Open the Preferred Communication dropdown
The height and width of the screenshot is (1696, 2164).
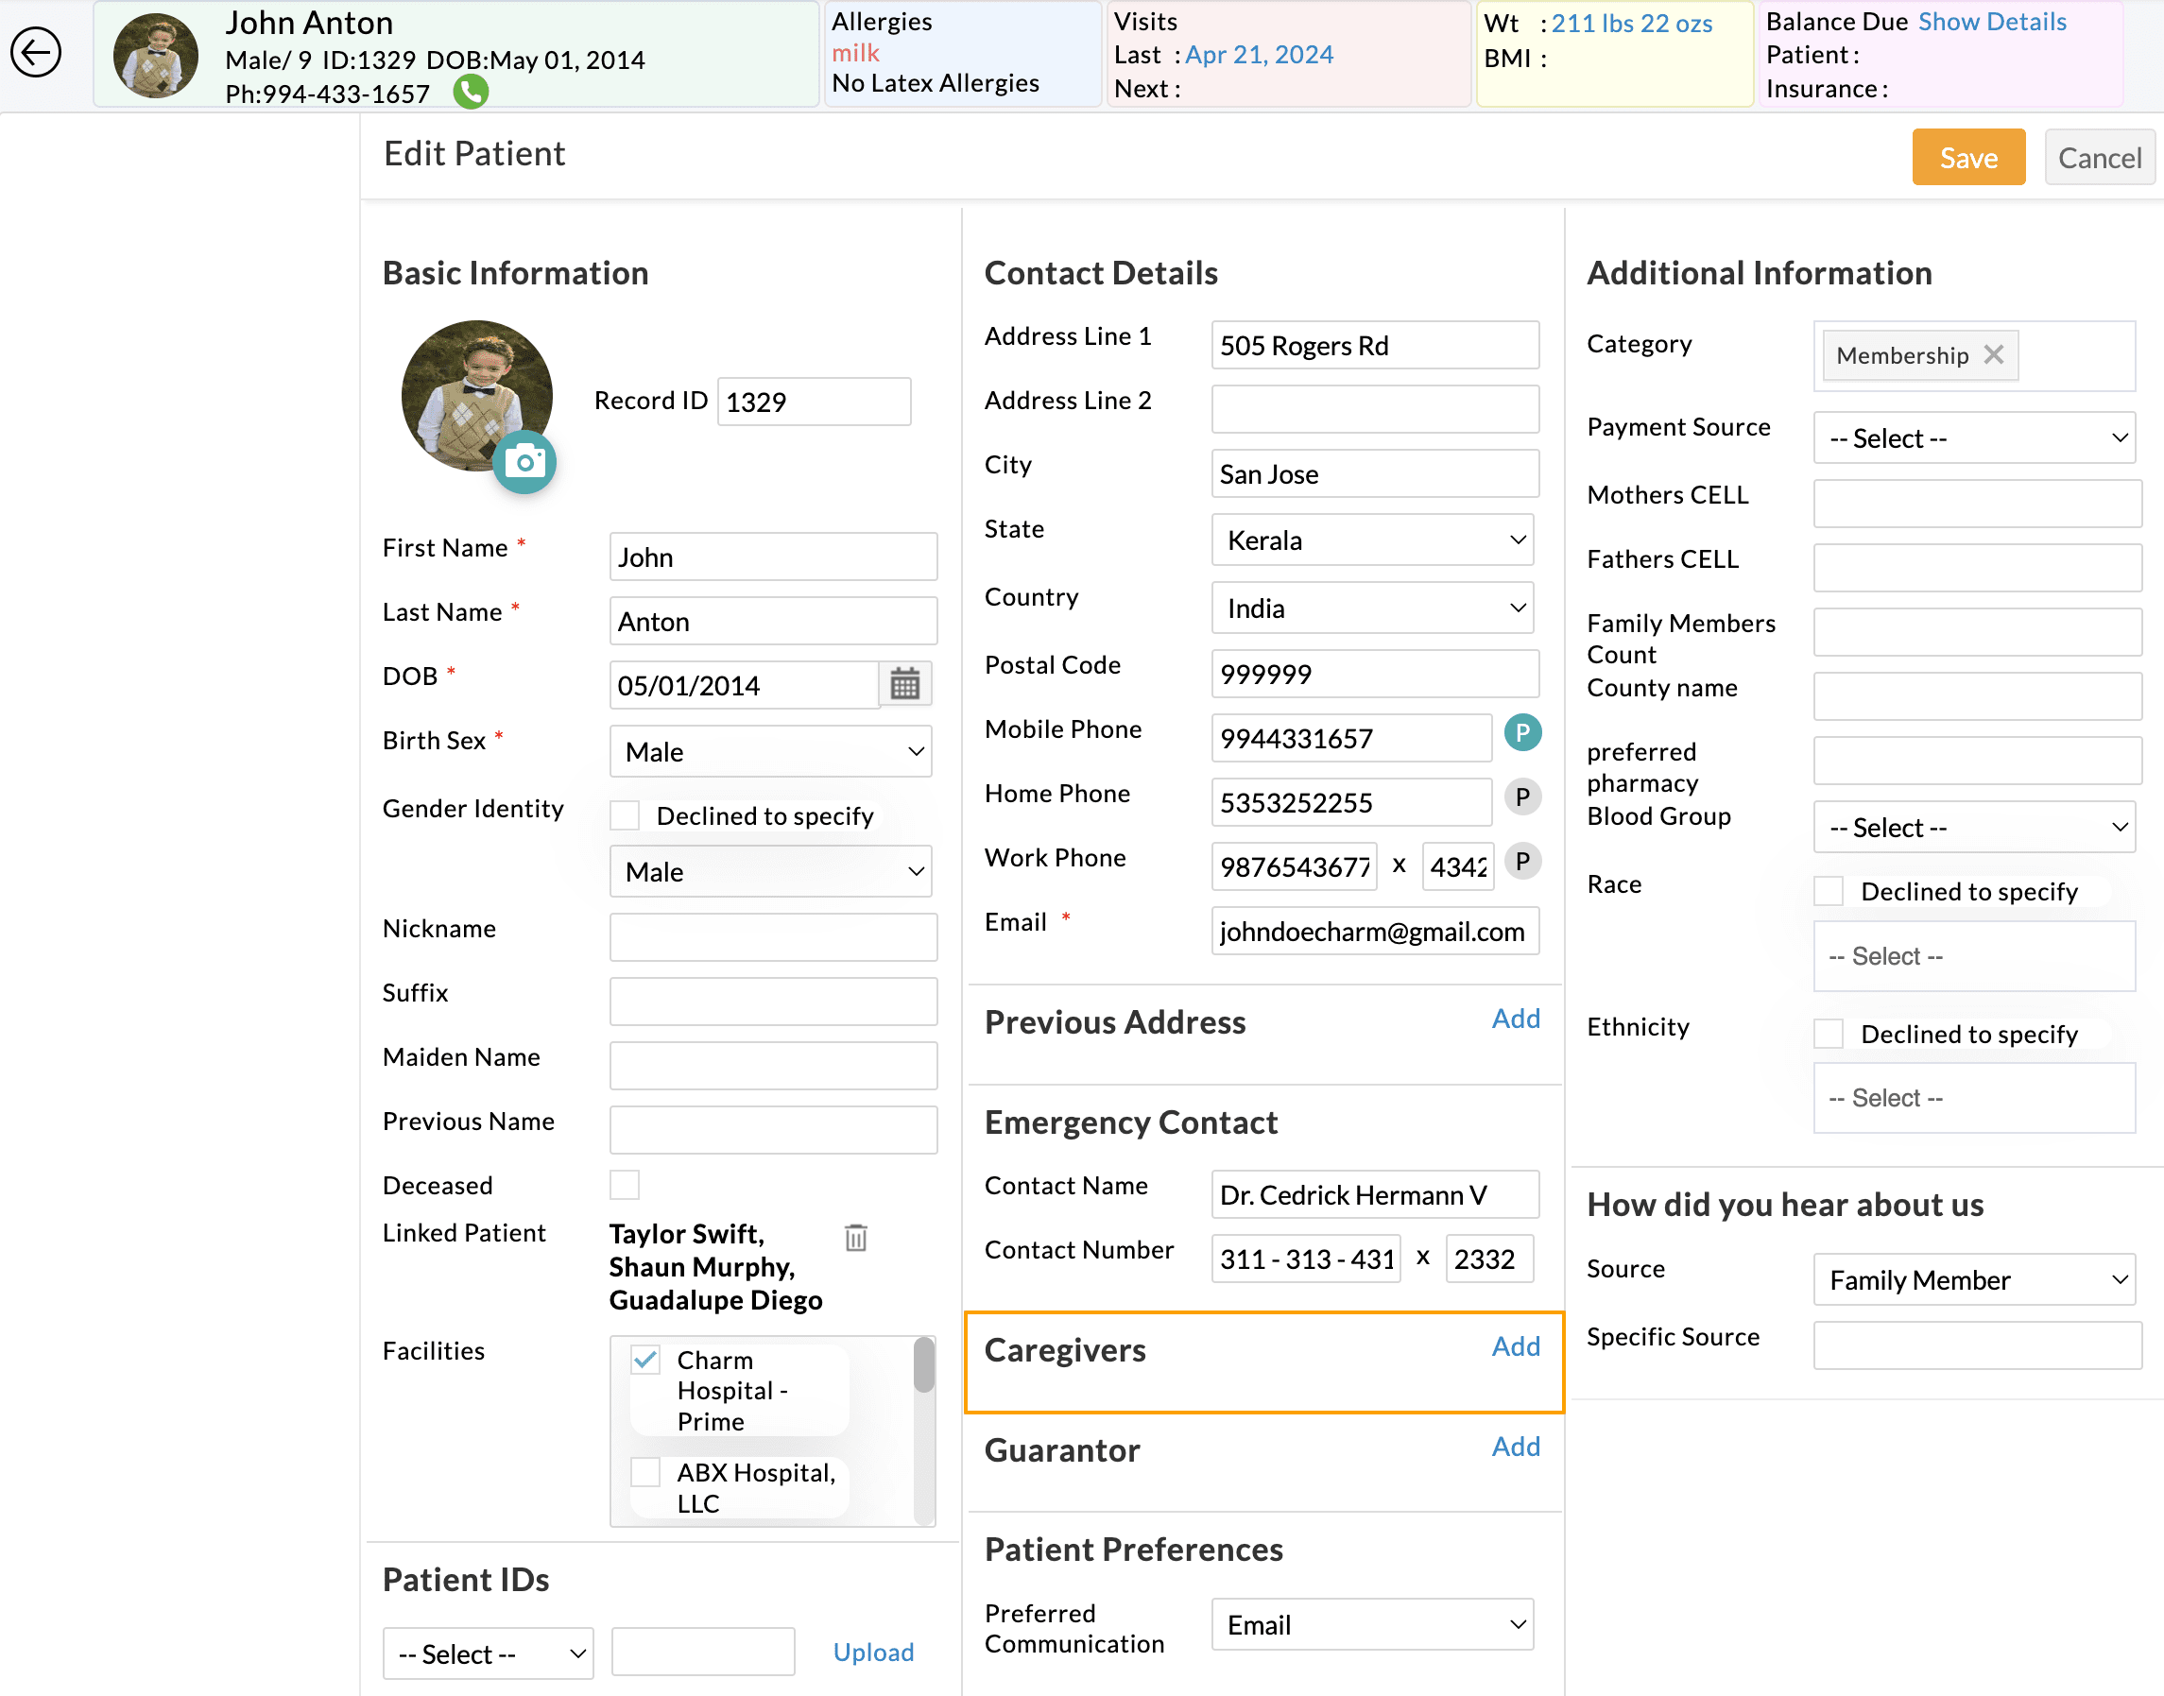[1371, 1624]
